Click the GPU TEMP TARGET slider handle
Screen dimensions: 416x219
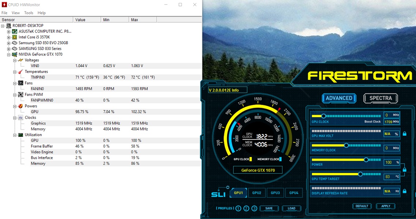click(x=360, y=174)
